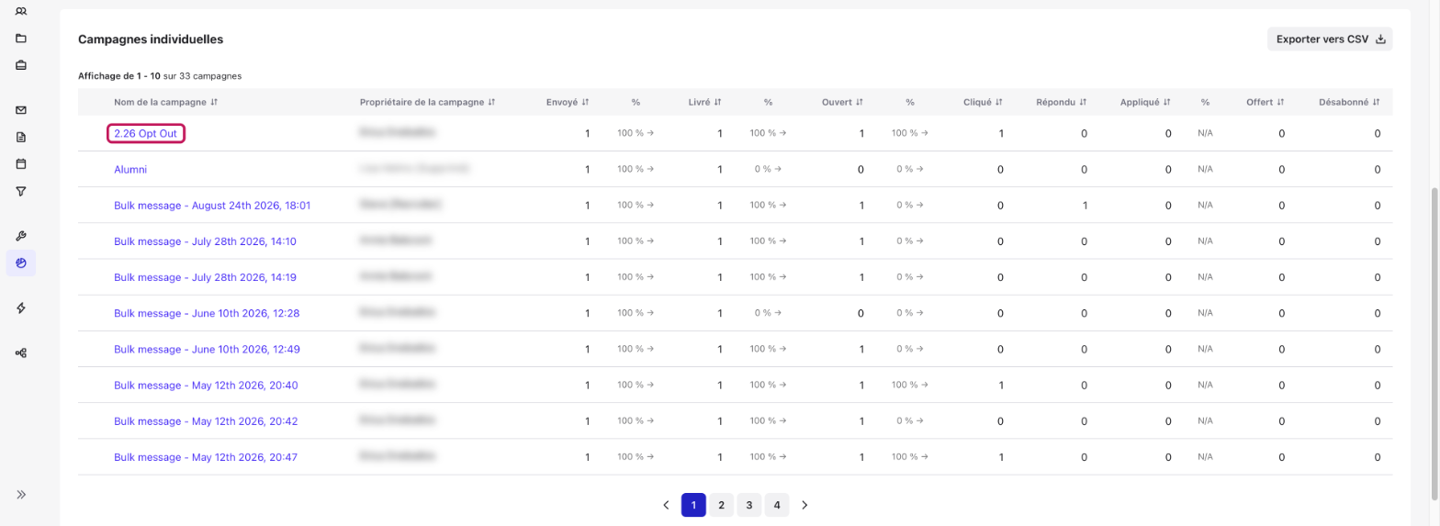1440x526 pixels.
Task: Click Cliqué value 1 in May 12th 20:47 row
Action: point(1001,457)
